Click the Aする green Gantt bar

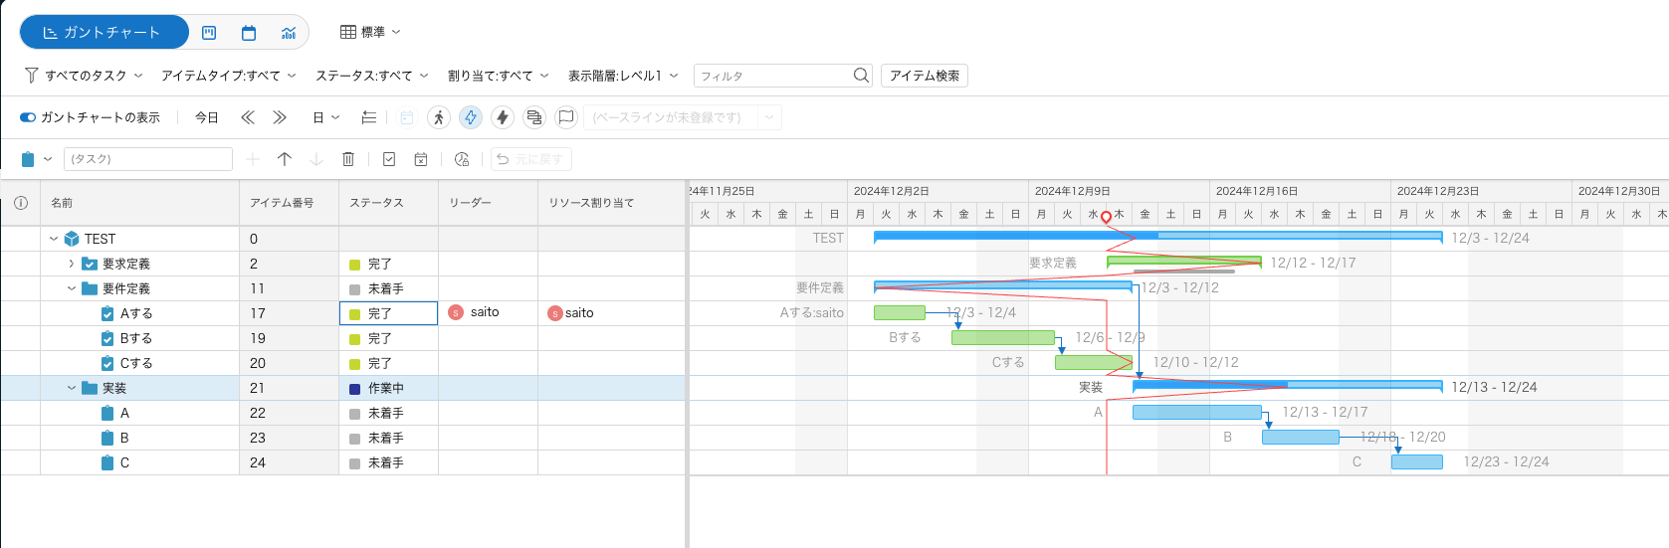pos(900,312)
